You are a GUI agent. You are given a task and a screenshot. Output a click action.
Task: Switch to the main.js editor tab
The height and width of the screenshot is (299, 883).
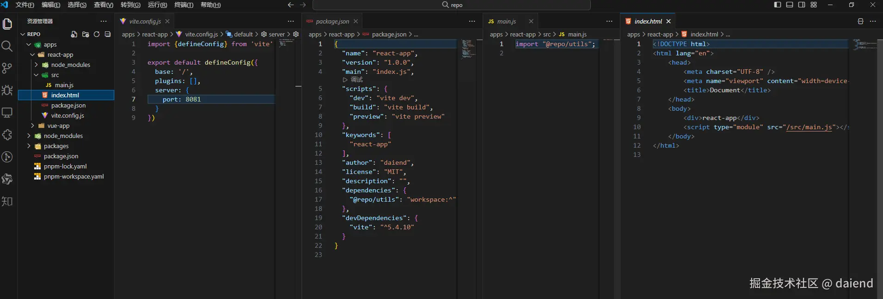506,21
